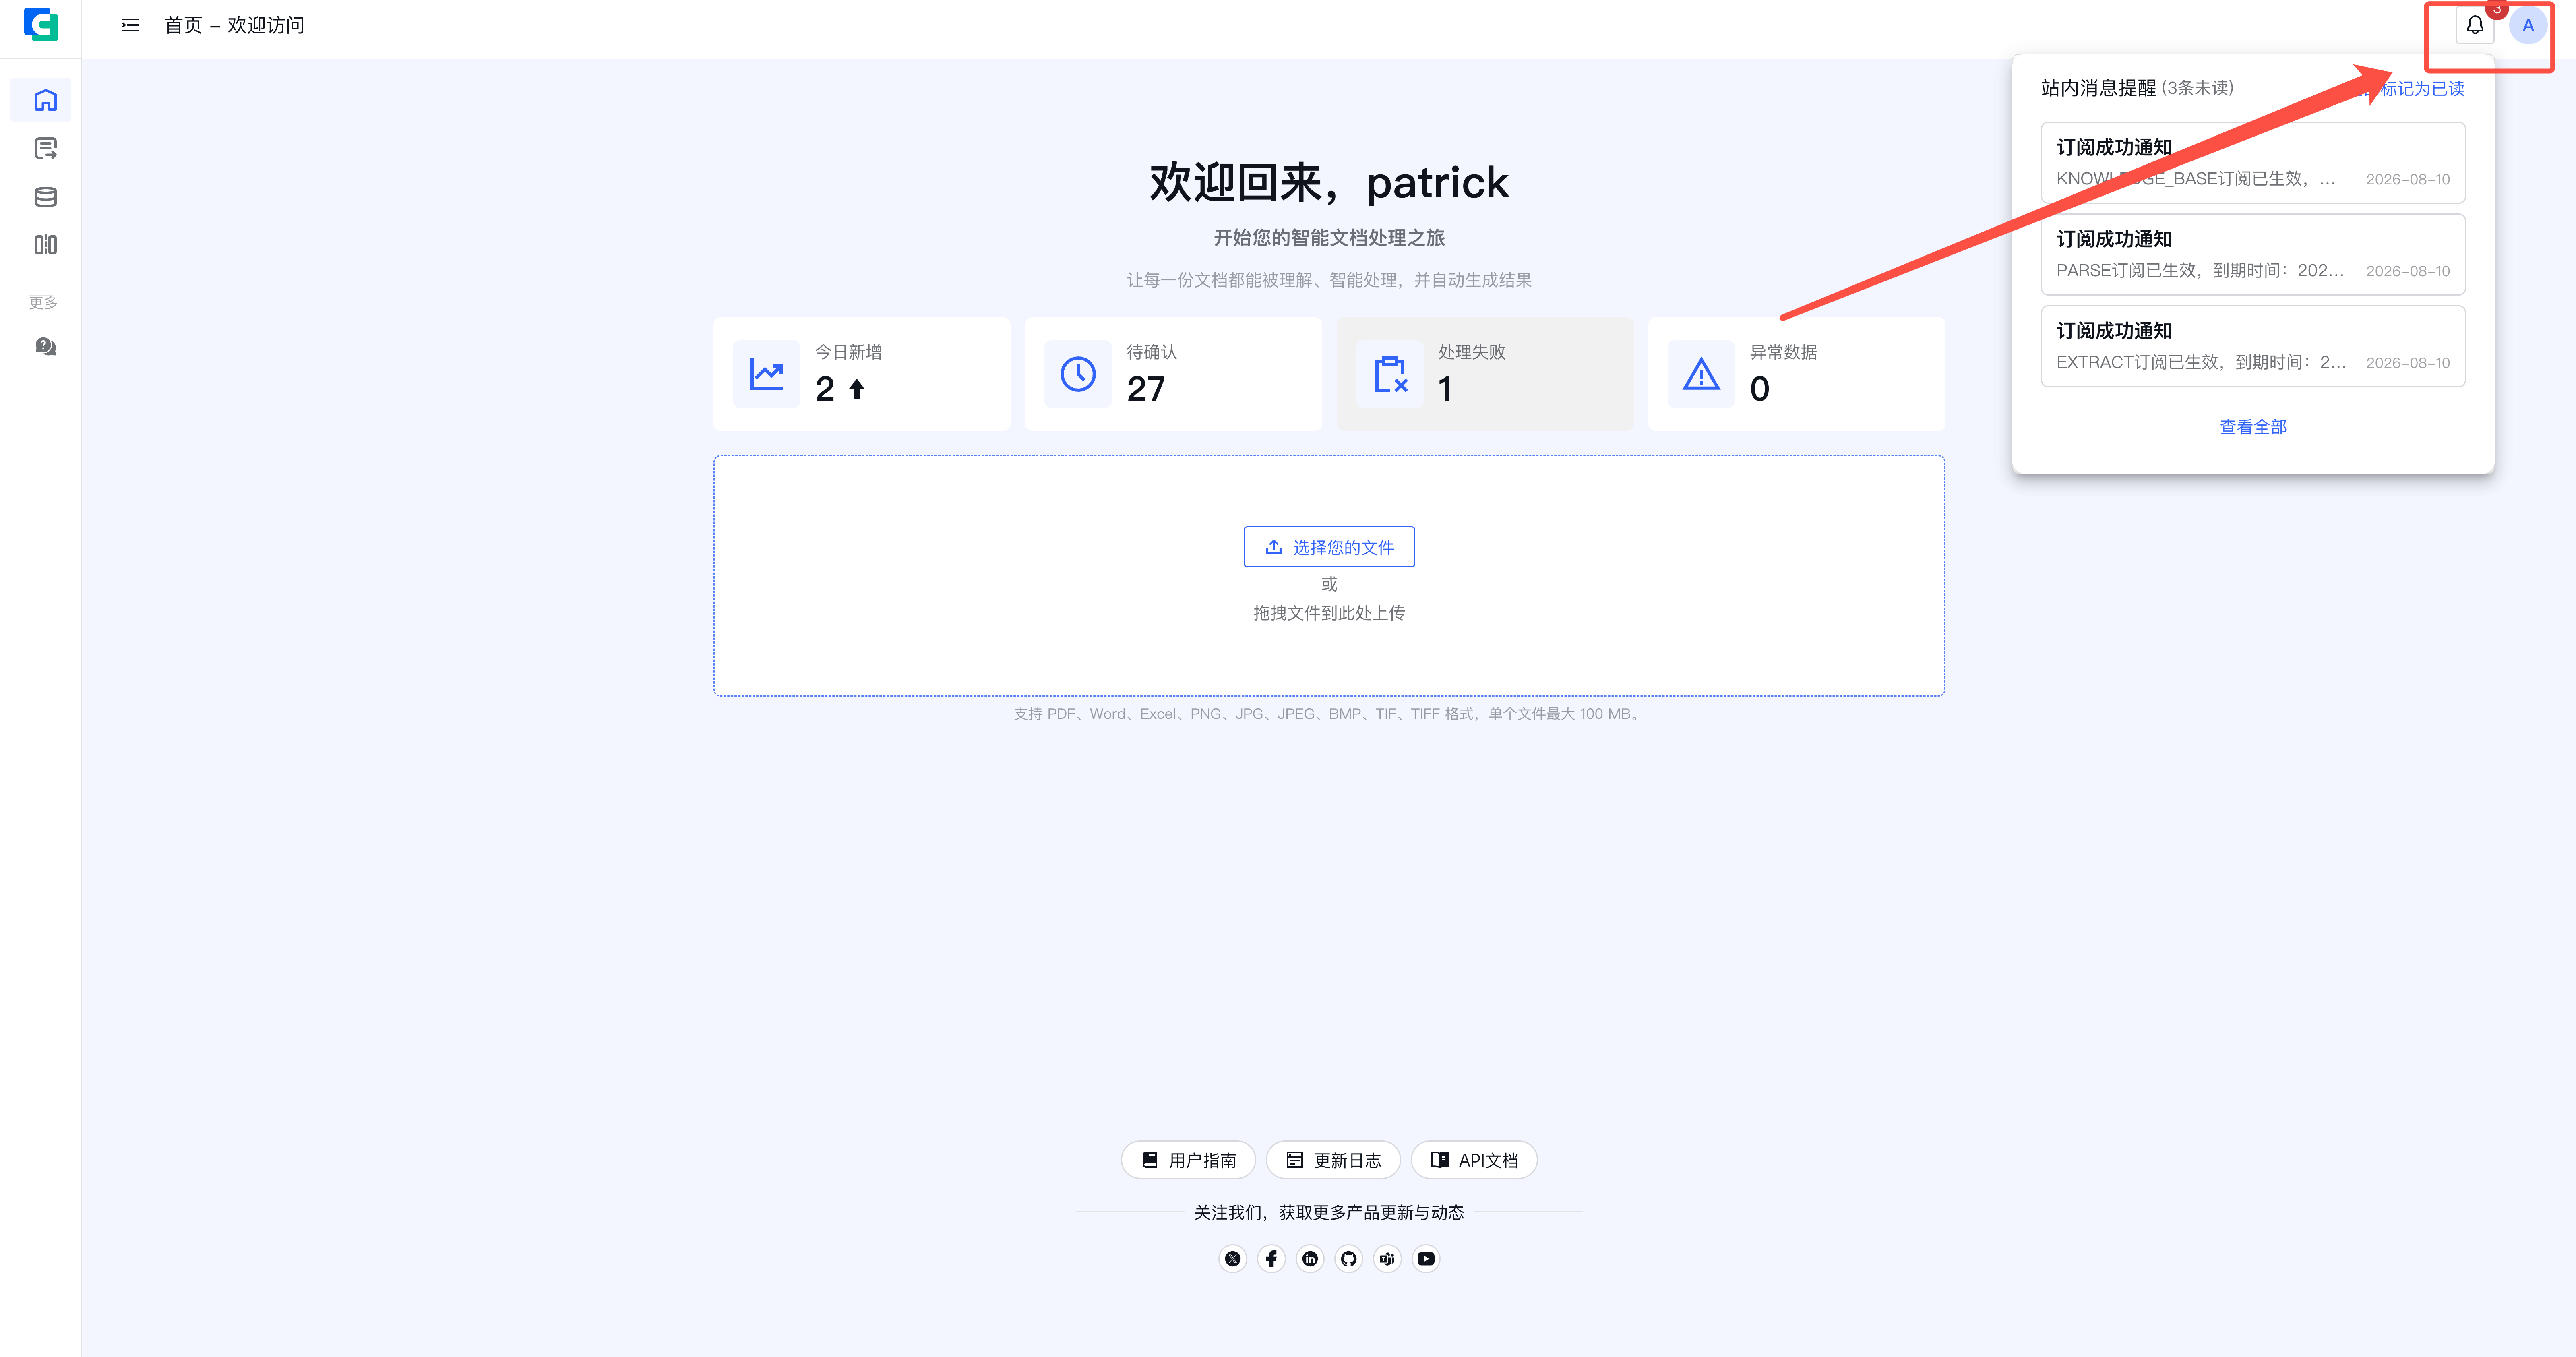The width and height of the screenshot is (2576, 1357).
Task: Open the Microsoft Teams social link
Action: click(1387, 1259)
